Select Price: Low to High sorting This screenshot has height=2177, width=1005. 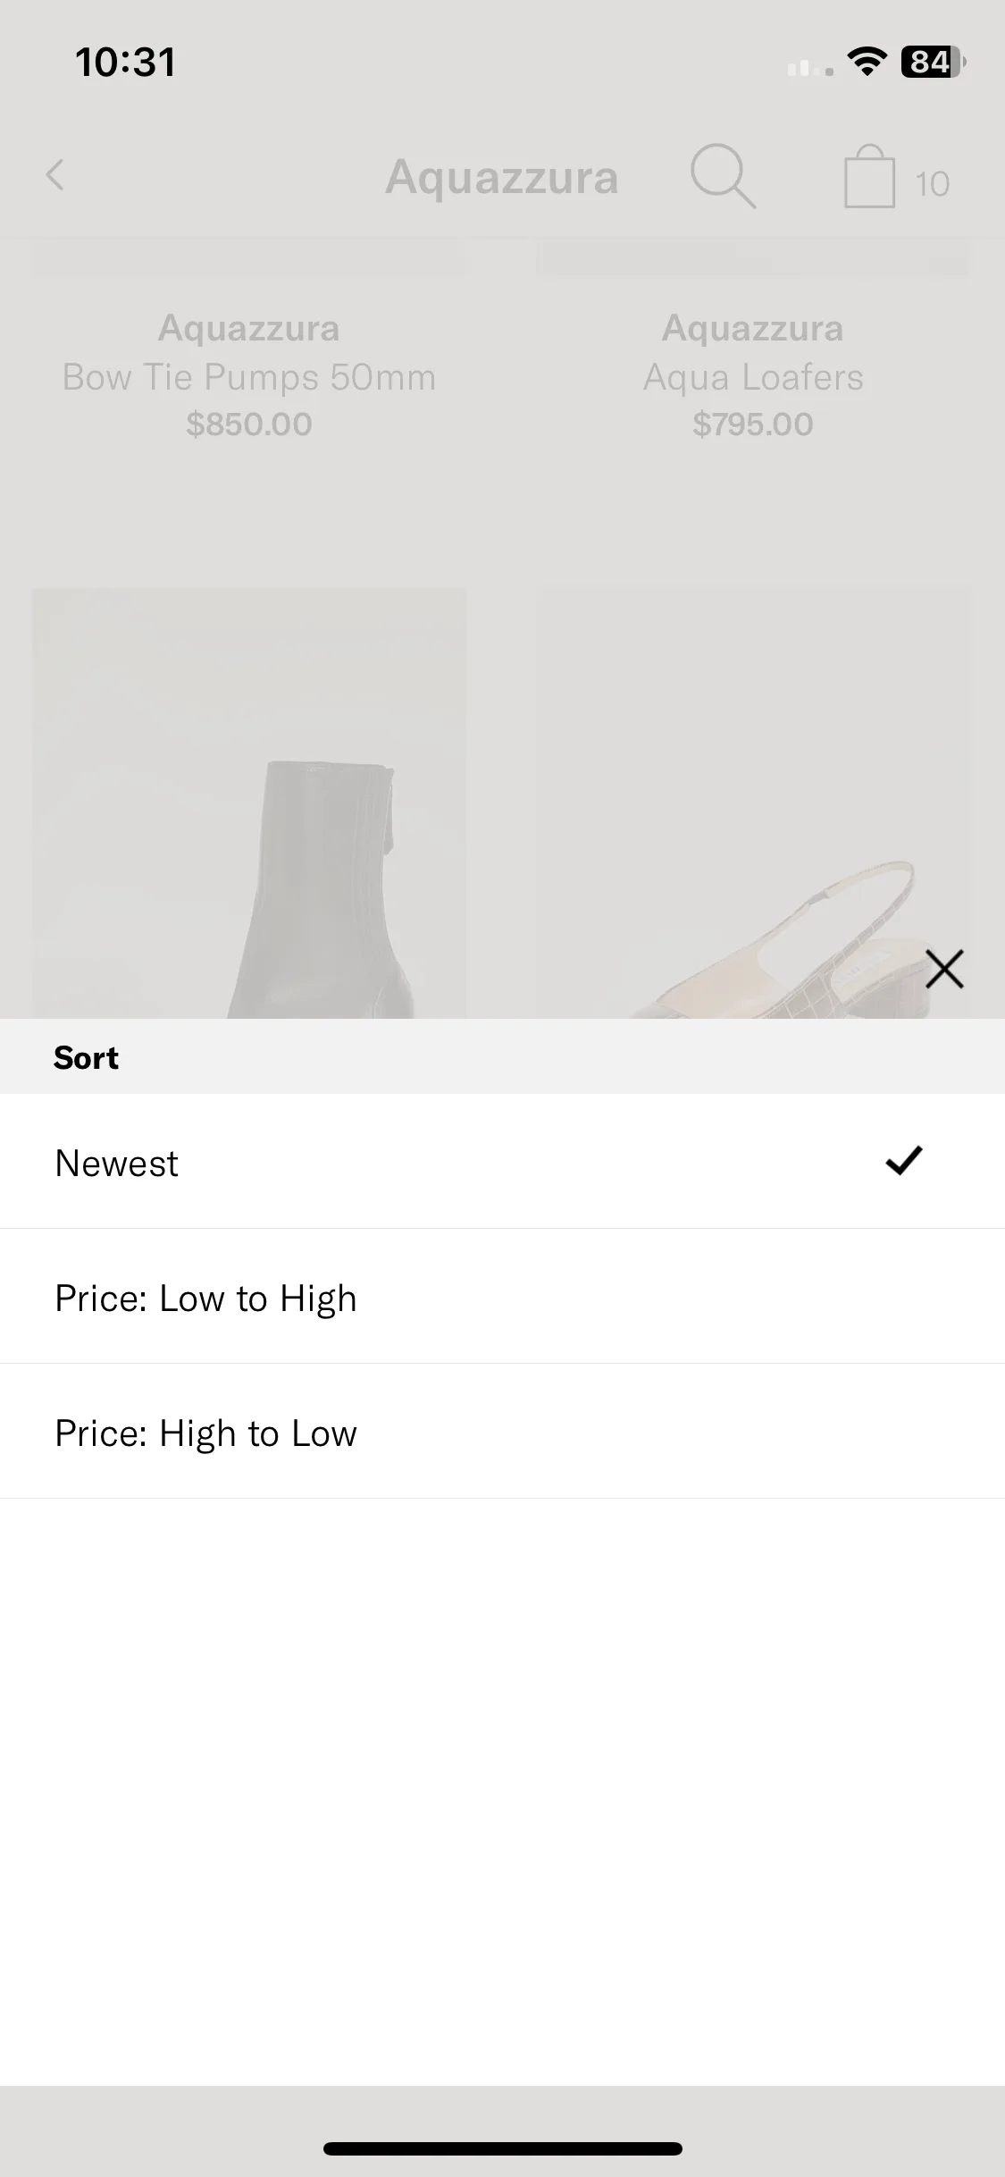(x=502, y=1297)
